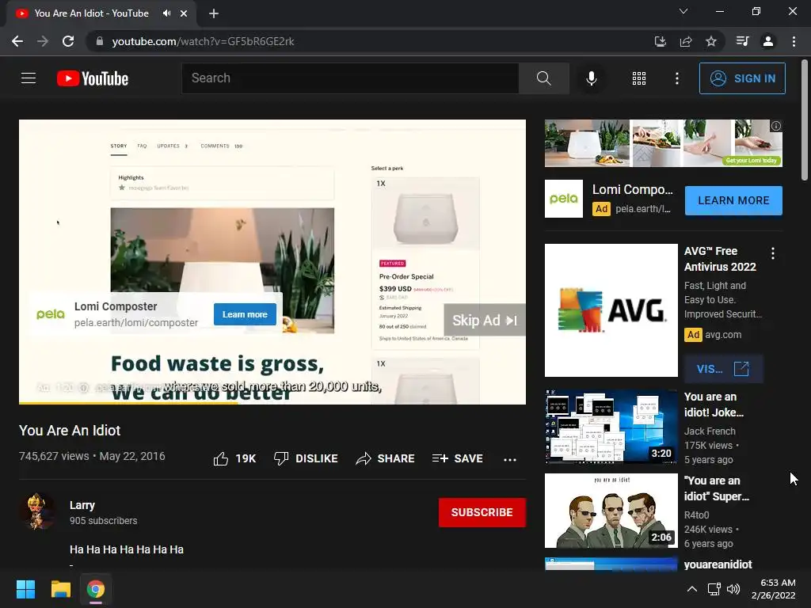The width and height of the screenshot is (811, 608).
Task: Click the YouTube search input field
Action: click(350, 78)
